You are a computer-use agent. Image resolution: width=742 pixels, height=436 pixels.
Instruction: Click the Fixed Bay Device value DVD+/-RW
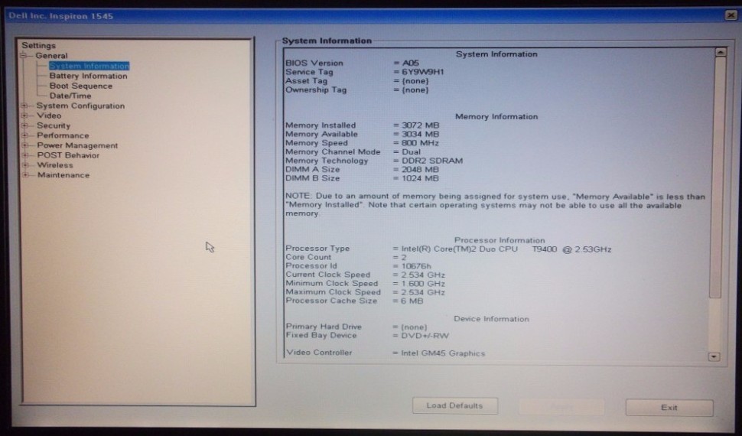point(425,336)
